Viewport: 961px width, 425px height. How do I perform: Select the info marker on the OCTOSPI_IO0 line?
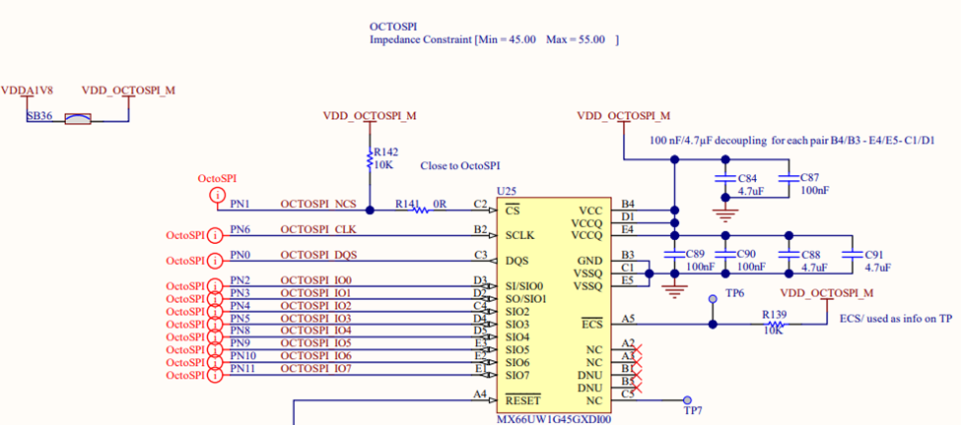tap(215, 286)
